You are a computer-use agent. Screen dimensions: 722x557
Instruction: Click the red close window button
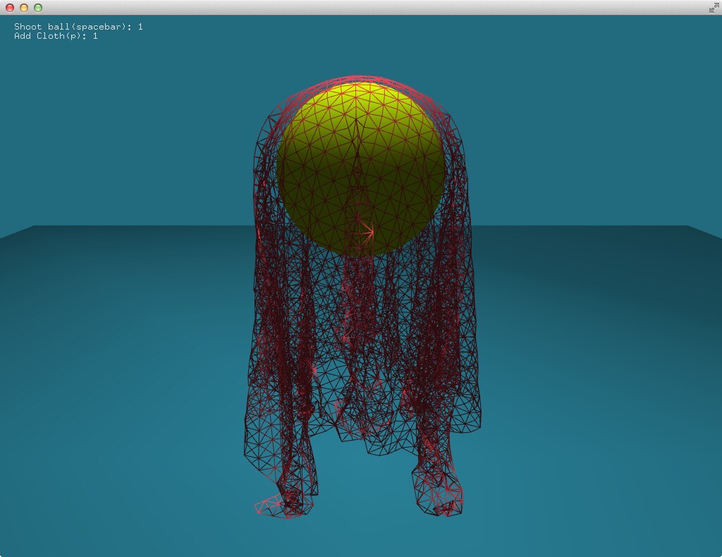[x=10, y=7]
